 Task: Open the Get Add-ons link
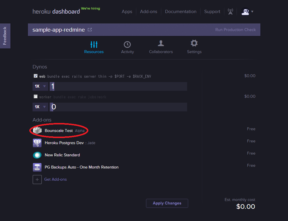click(x=56, y=180)
